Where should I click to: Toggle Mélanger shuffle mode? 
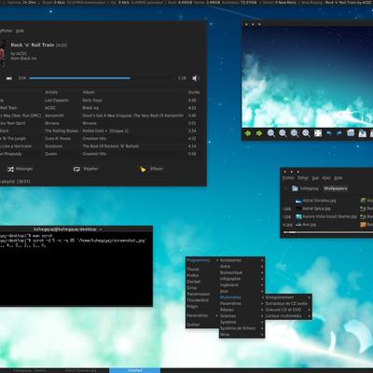[21, 169]
